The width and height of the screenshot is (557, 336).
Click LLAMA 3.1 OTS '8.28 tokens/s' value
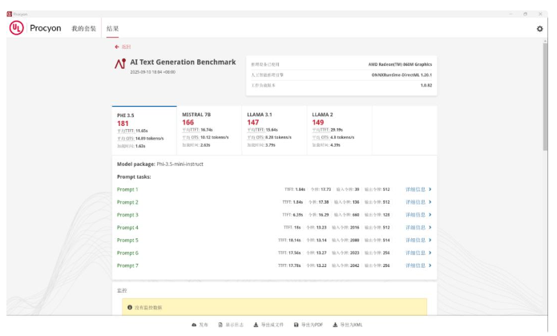point(278,137)
